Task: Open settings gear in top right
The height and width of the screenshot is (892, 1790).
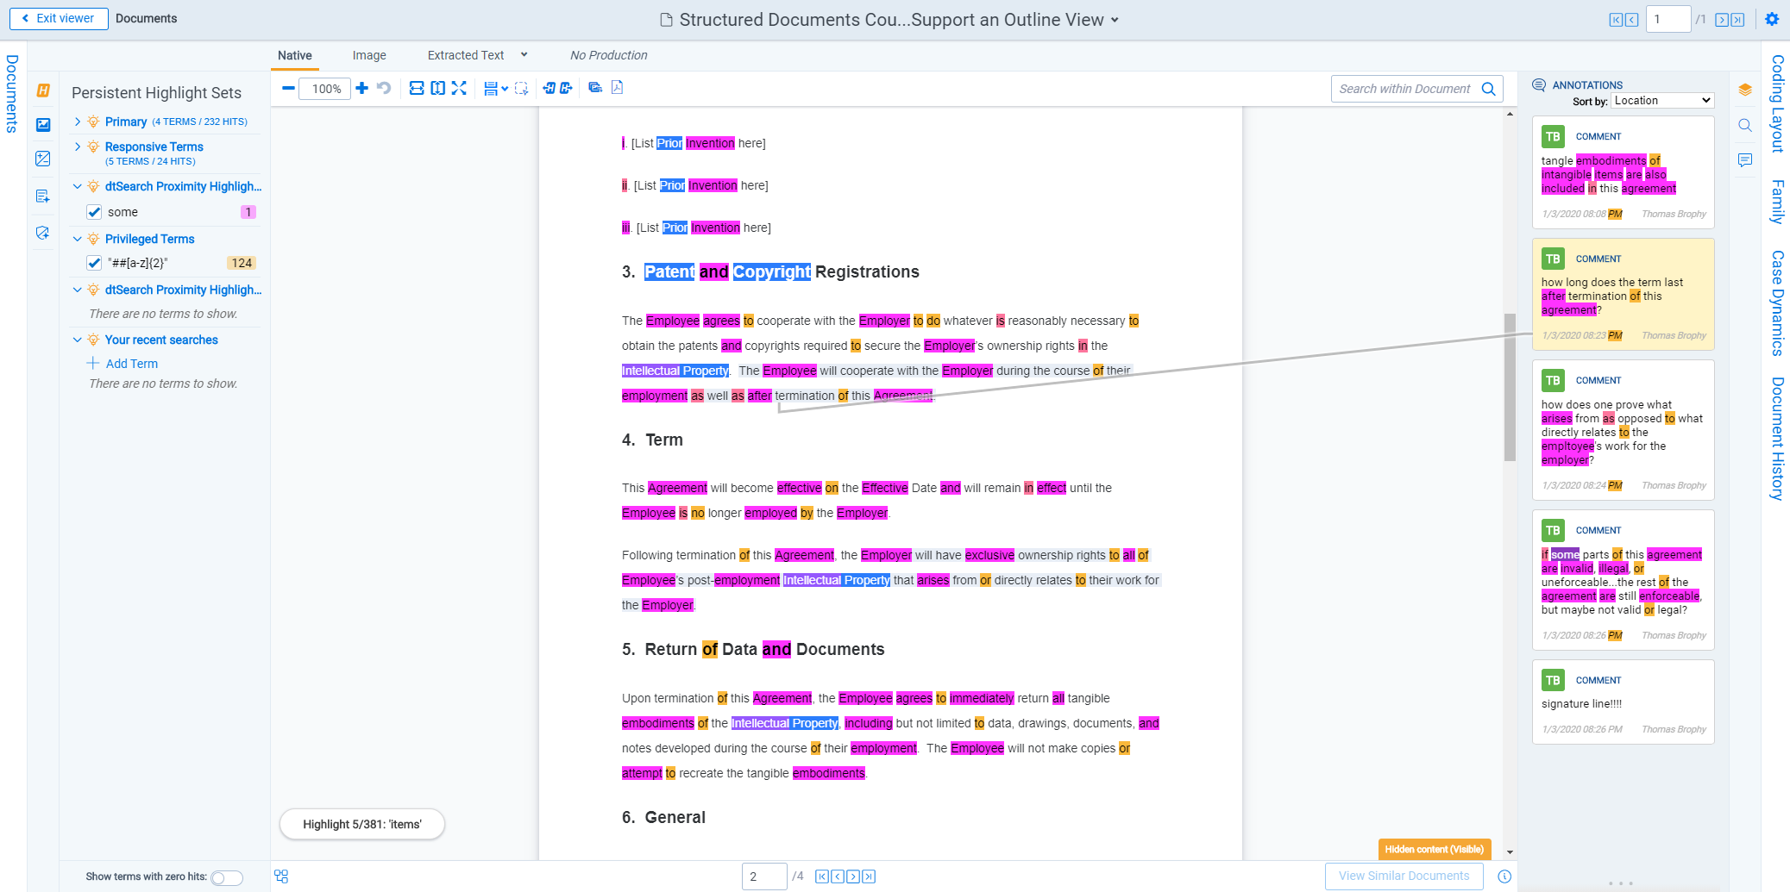Action: pyautogui.click(x=1772, y=19)
